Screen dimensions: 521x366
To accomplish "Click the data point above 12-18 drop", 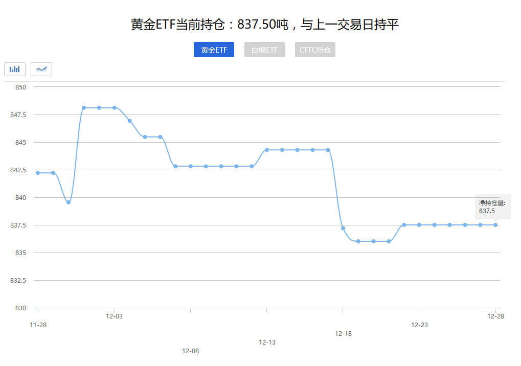I will click(327, 150).
